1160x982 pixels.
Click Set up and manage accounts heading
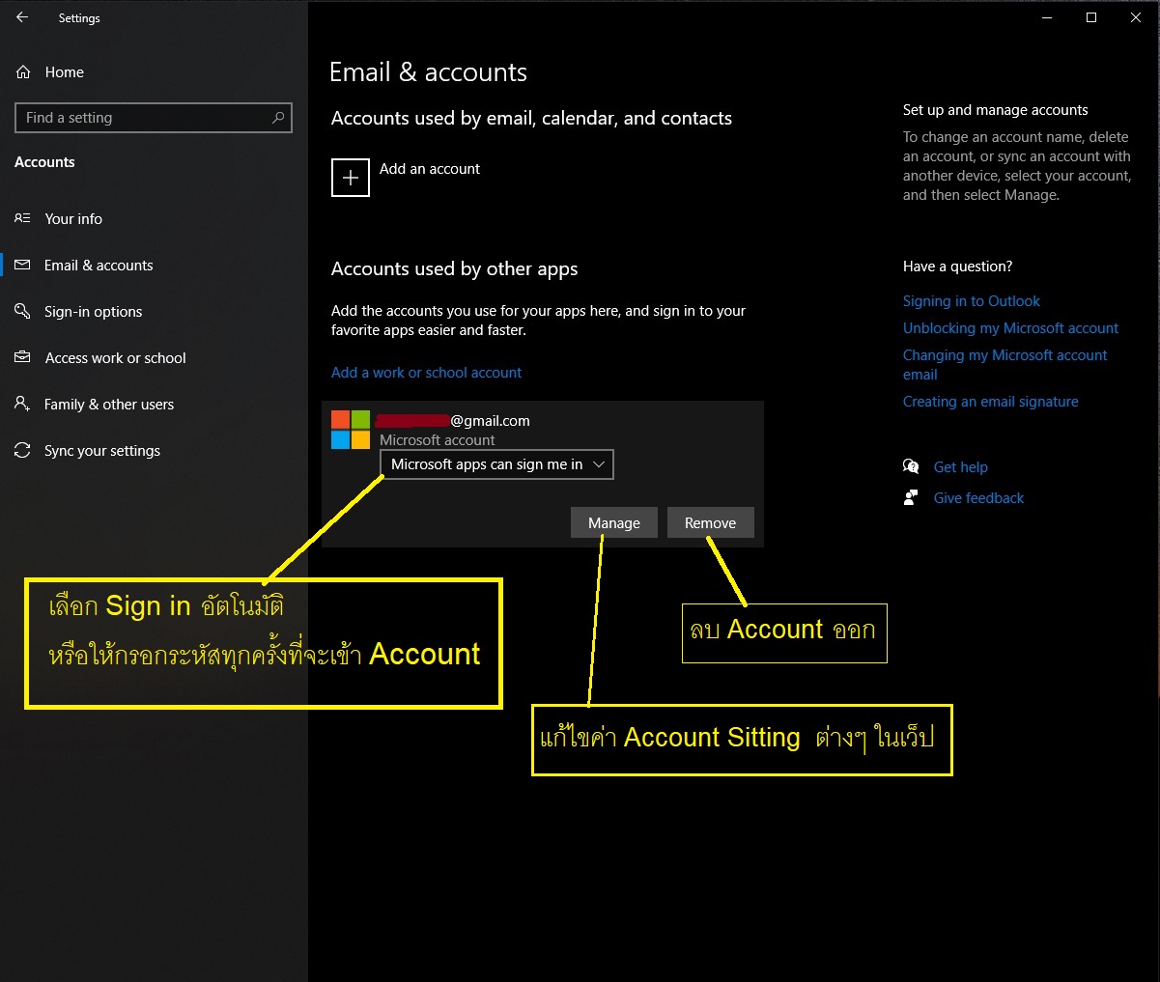click(x=995, y=109)
